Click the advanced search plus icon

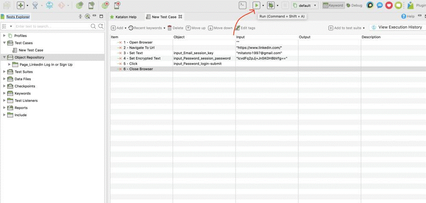(x=101, y=26)
